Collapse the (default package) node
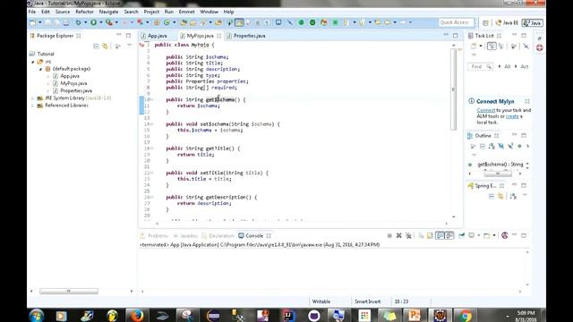This screenshot has height=322, width=573. point(40,69)
